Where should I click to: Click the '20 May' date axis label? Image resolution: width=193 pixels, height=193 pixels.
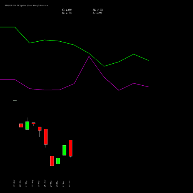click(20, 183)
